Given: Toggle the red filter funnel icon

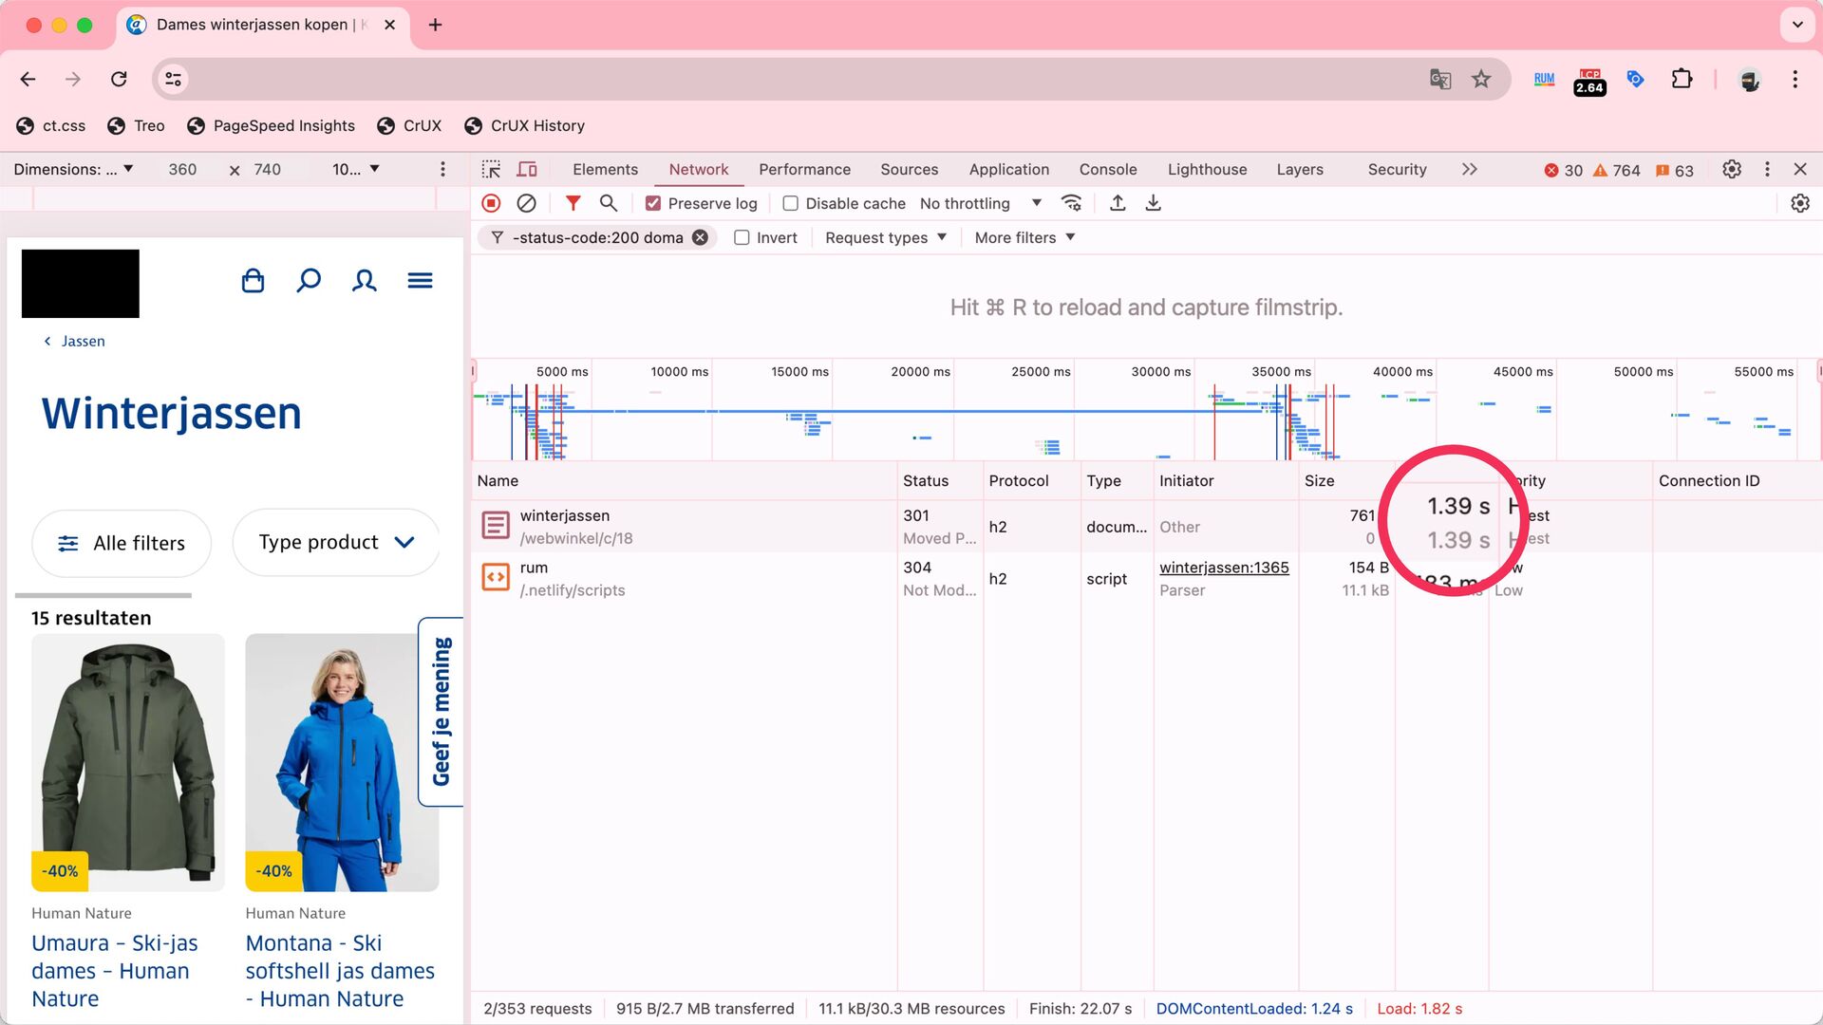Looking at the screenshot, I should pos(573,203).
